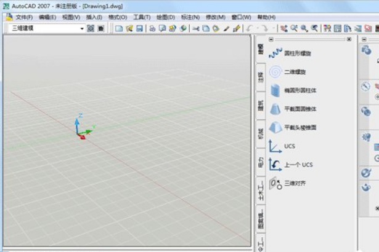379x252 pixels.
Task: Expand the dashboard 3D Make control panel icon
Action: coord(366,50)
